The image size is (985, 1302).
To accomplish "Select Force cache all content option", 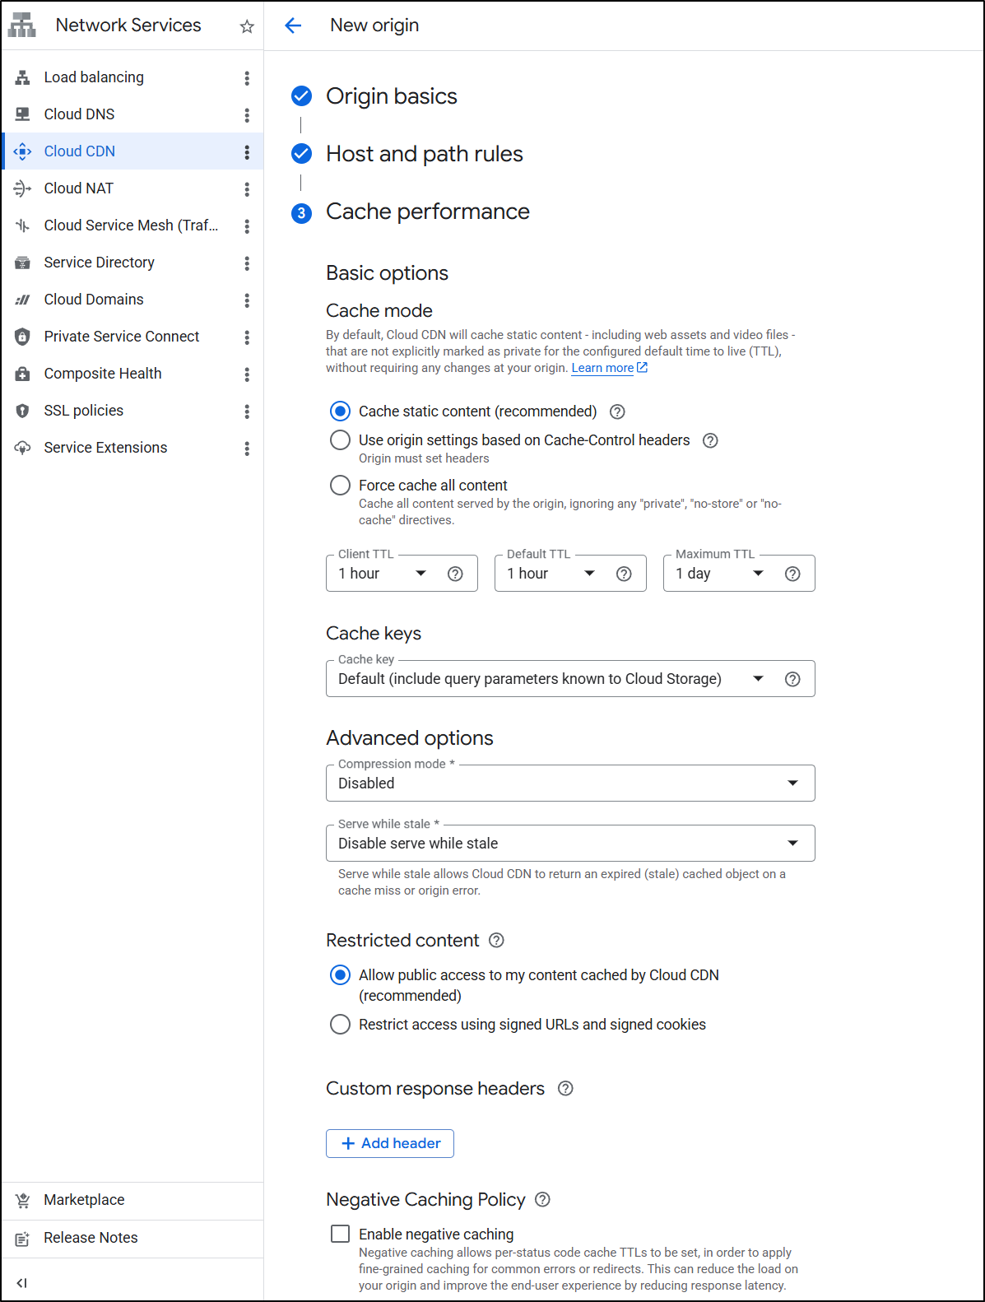I will click(340, 486).
